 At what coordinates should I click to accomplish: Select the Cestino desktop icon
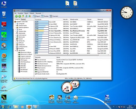point(4,15)
